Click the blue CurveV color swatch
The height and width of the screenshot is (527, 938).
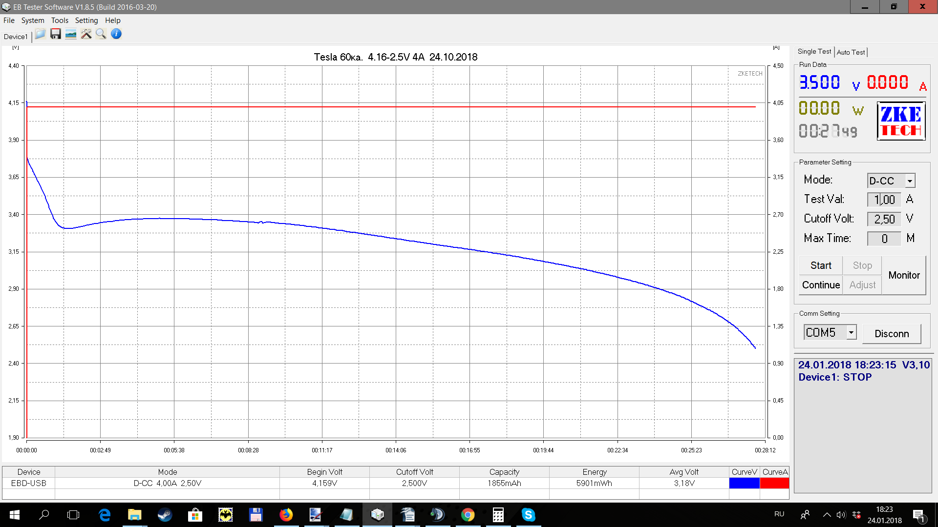click(x=744, y=483)
